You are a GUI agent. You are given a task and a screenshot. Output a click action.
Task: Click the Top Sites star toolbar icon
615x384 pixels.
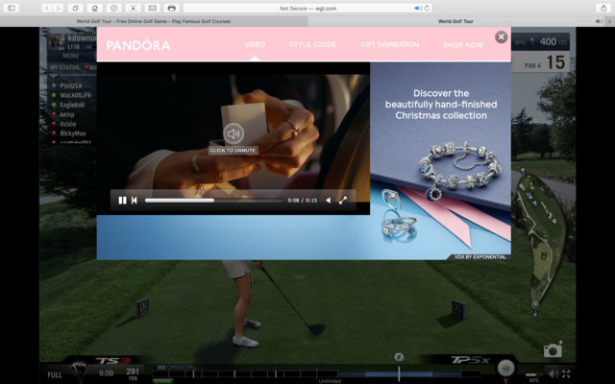133,8
